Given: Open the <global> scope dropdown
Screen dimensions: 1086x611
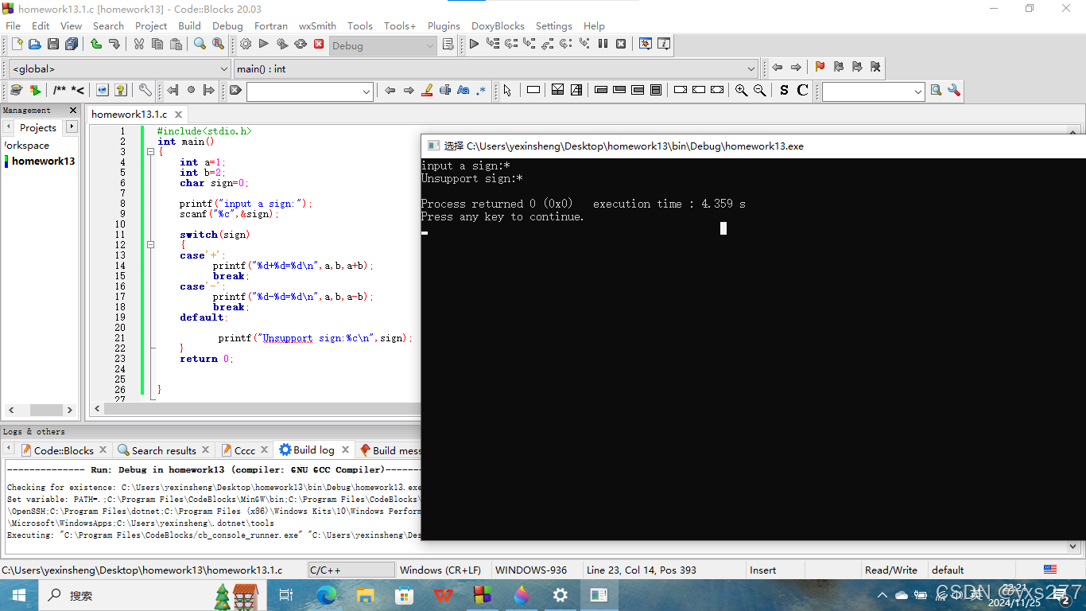Looking at the screenshot, I should coord(119,68).
